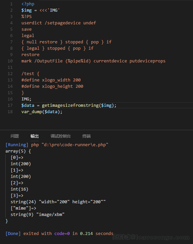This screenshot has width=193, height=244.
Task: Click line number 1 in the gutter
Action: tap(11, 4)
